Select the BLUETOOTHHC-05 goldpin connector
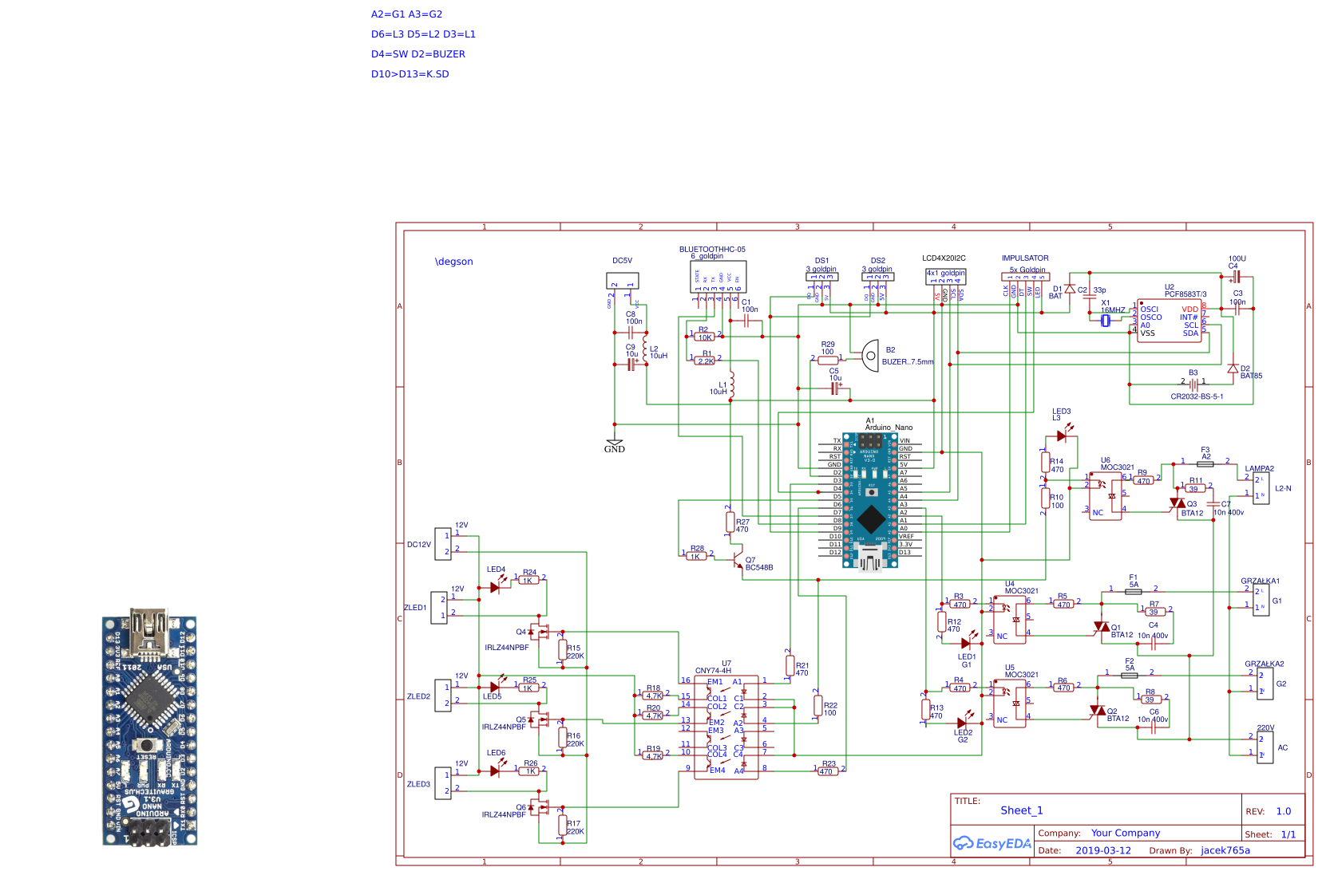The width and height of the screenshot is (1322, 875). coord(718,277)
